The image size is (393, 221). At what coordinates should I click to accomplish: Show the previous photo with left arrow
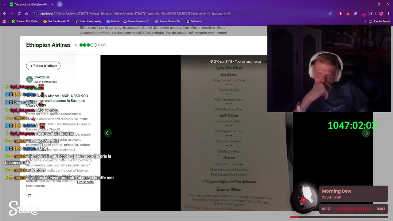(x=108, y=133)
